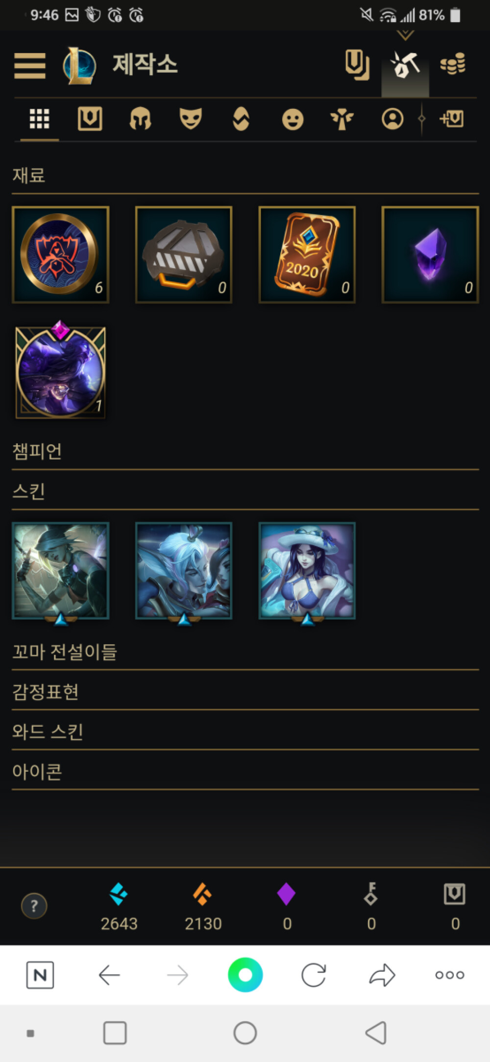Open the hamburger menu

(x=30, y=65)
